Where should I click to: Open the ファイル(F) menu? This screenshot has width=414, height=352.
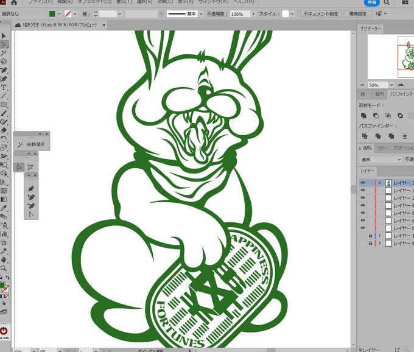tap(40, 2)
